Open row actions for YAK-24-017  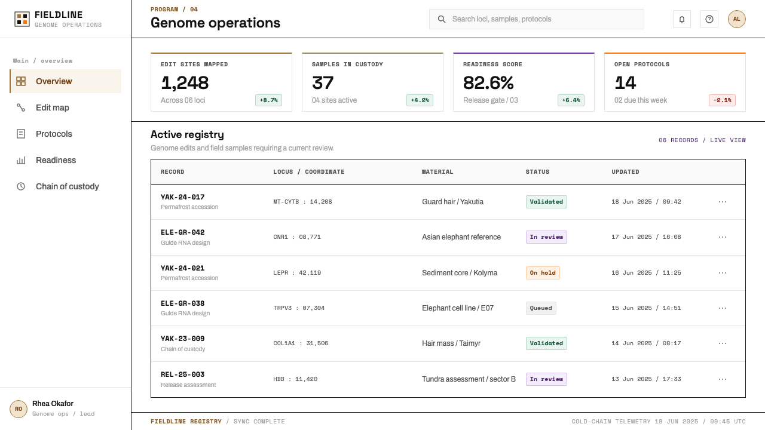click(x=723, y=202)
